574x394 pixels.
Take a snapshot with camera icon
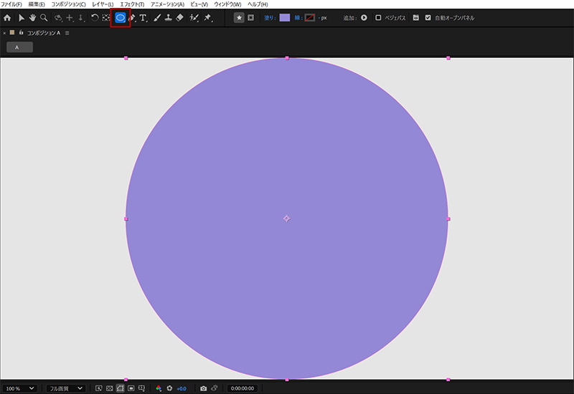coord(203,388)
